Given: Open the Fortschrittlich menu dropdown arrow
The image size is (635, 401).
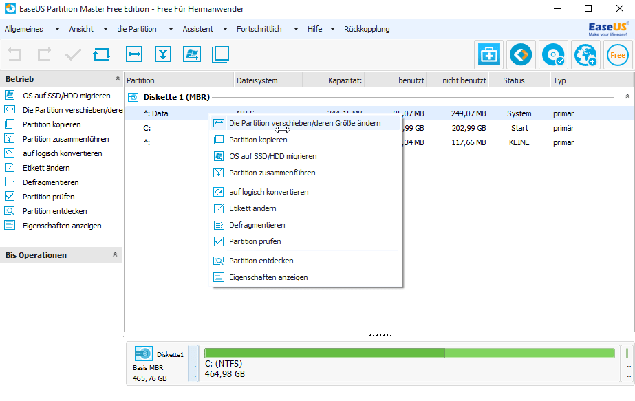Looking at the screenshot, I should click(x=296, y=29).
